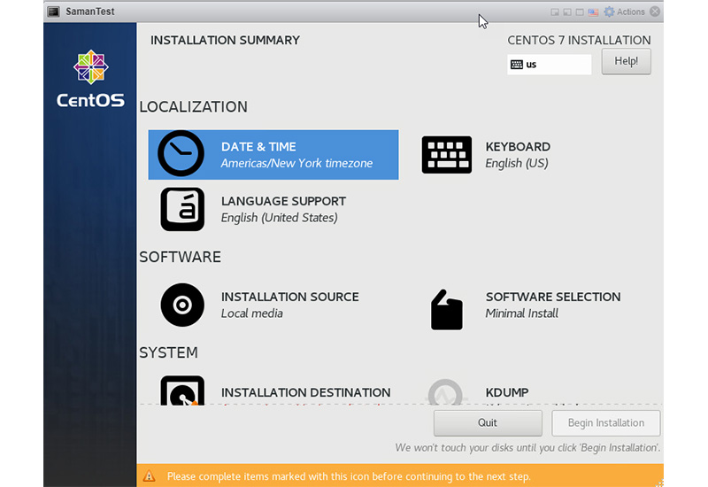Open the 'Local media' installation source text
Viewport: 708px width, 487px height.
coord(252,313)
